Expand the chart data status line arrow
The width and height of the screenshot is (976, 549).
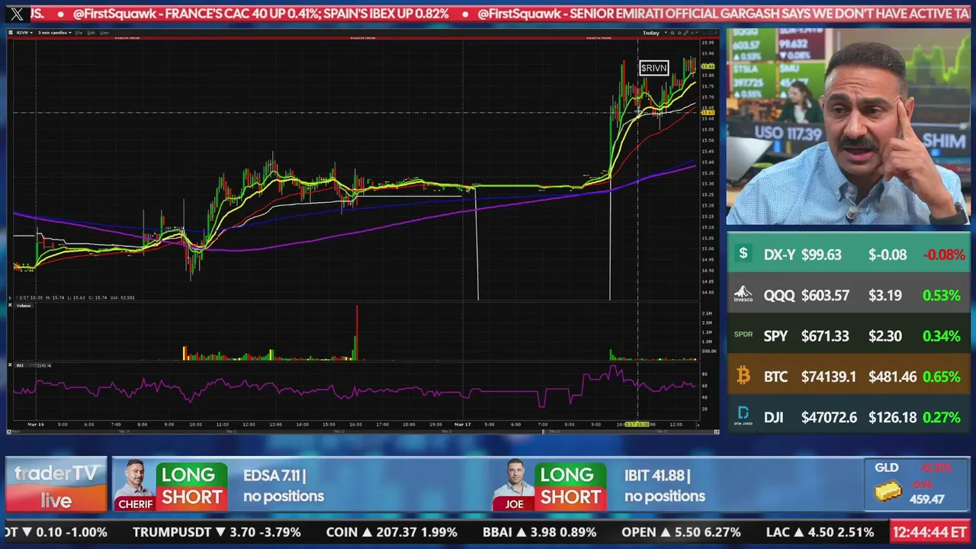click(x=10, y=298)
